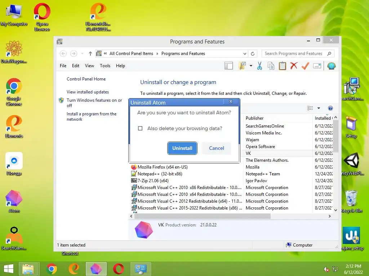
Task: Click the Copy toolbar icon
Action: pos(271,66)
